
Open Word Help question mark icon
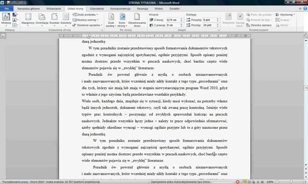305,8
